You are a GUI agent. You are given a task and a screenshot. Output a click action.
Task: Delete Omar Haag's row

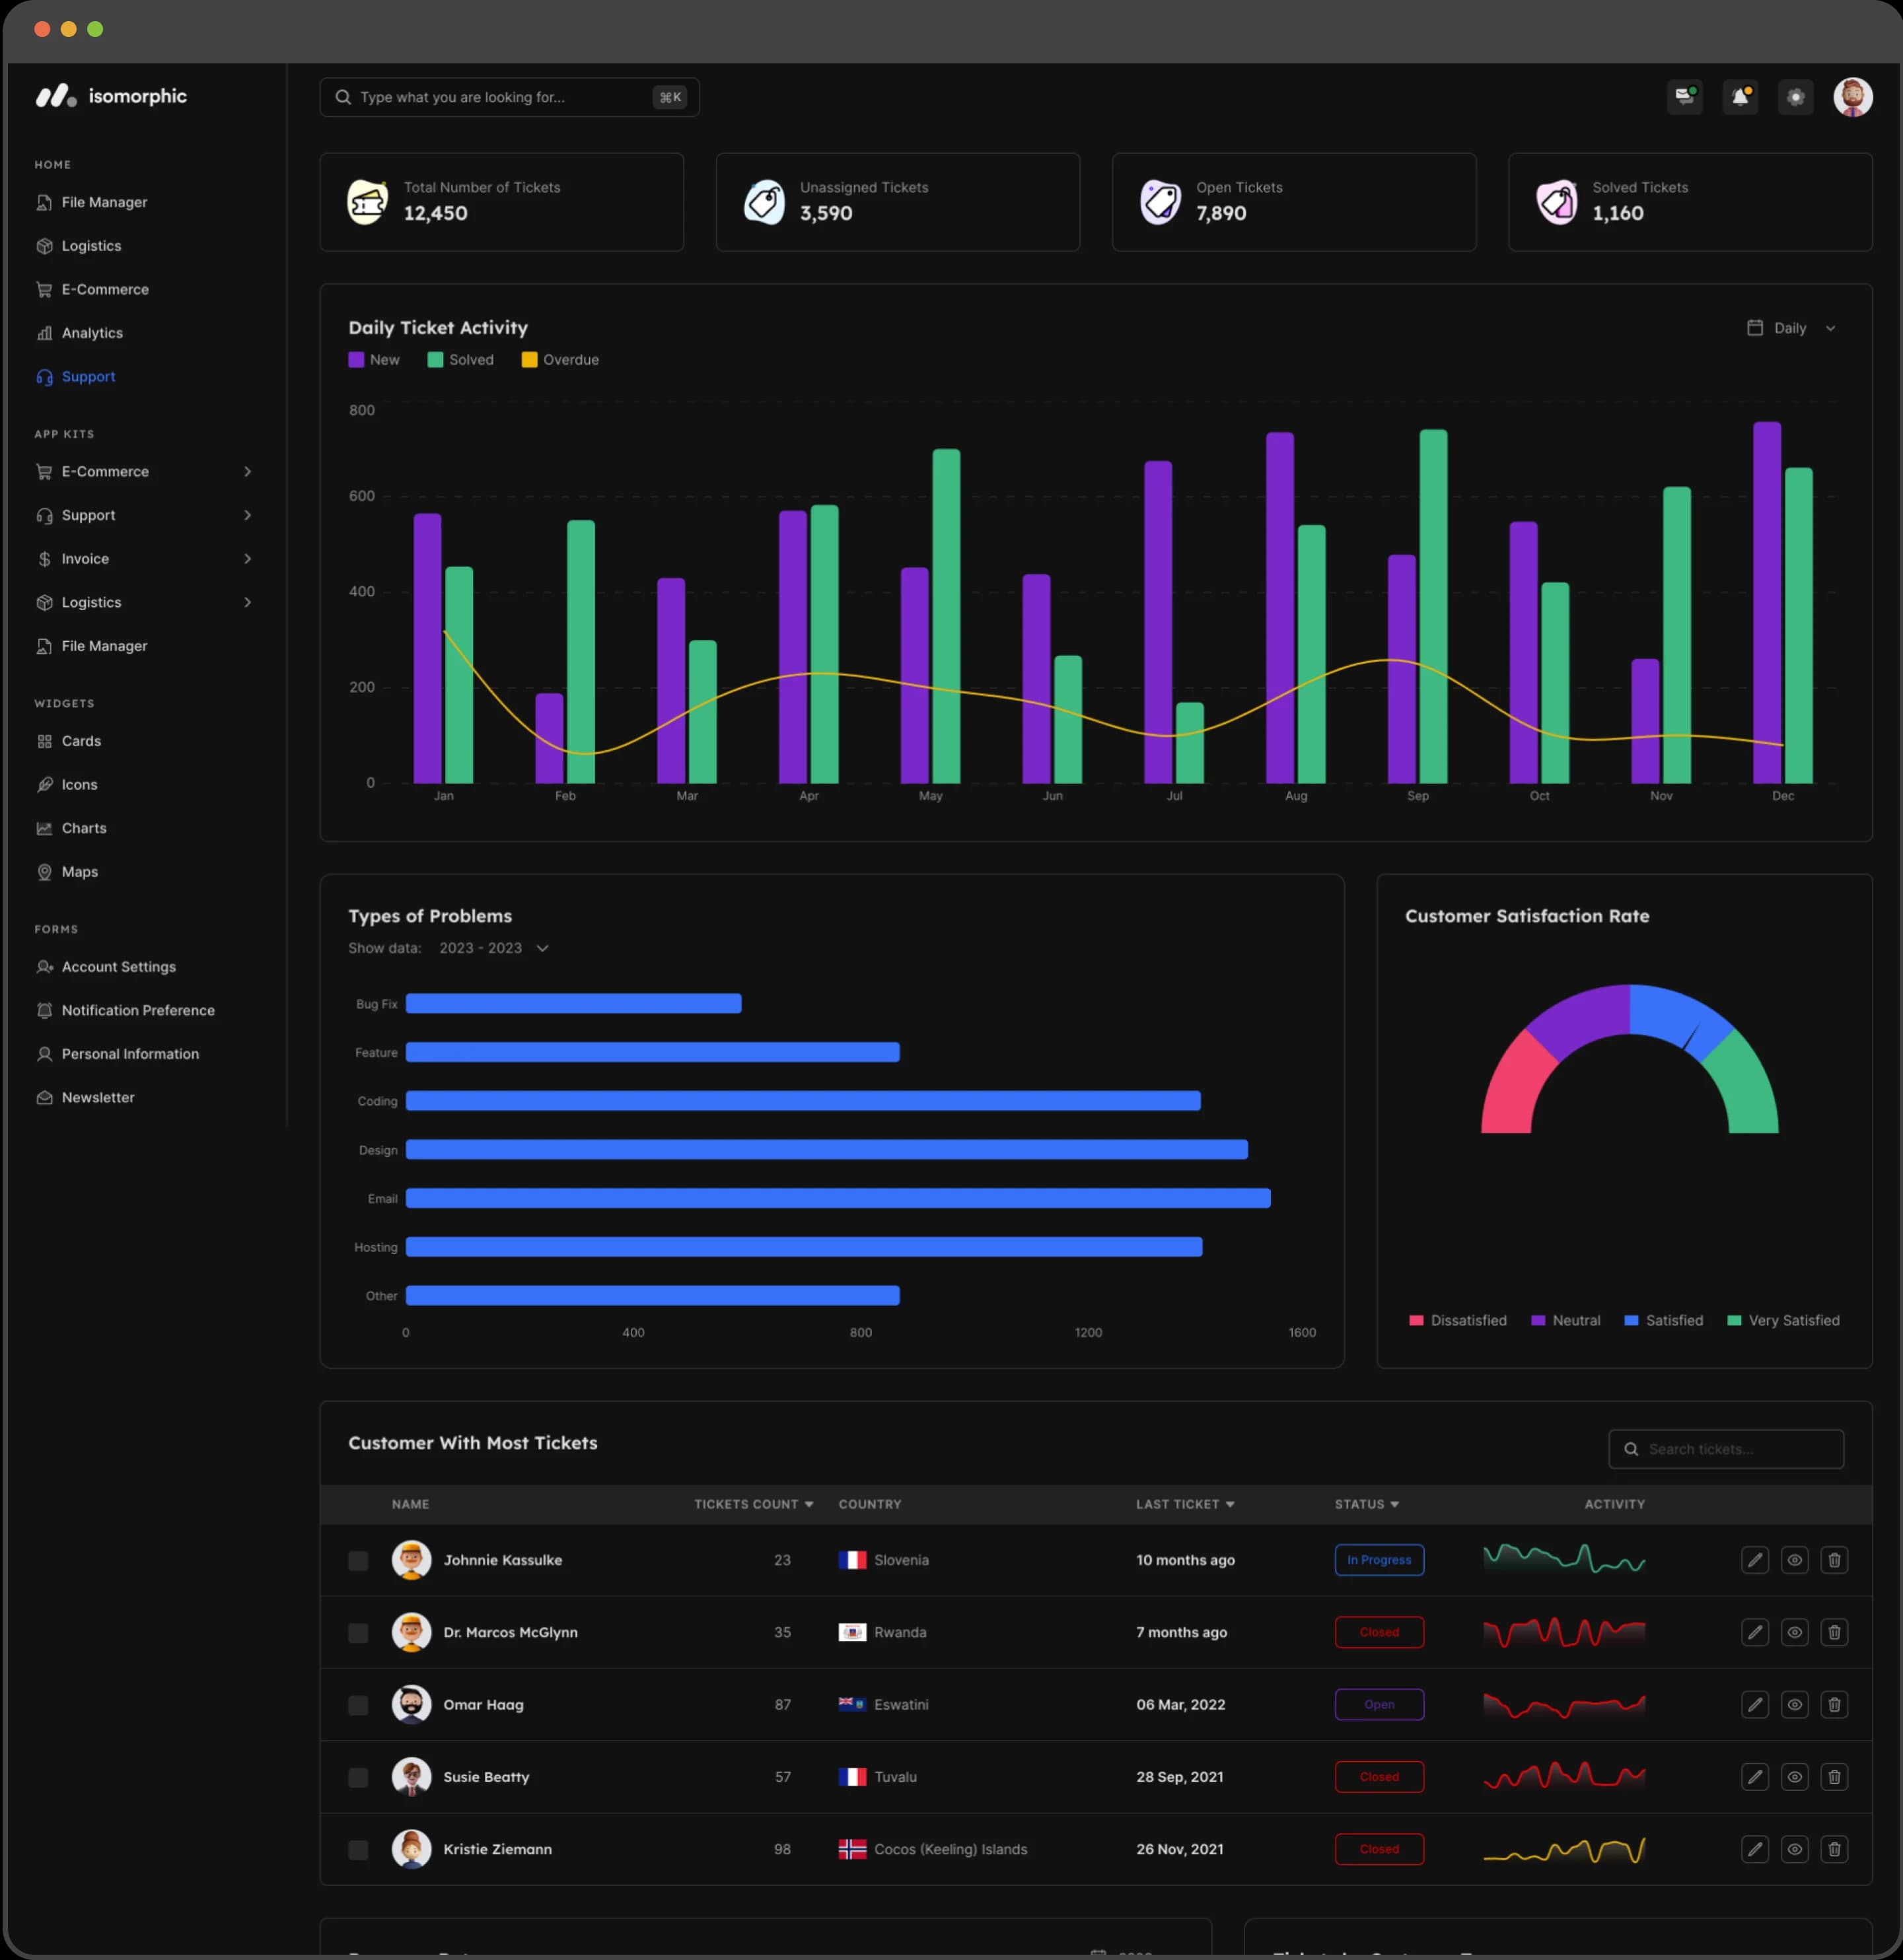point(1834,1704)
